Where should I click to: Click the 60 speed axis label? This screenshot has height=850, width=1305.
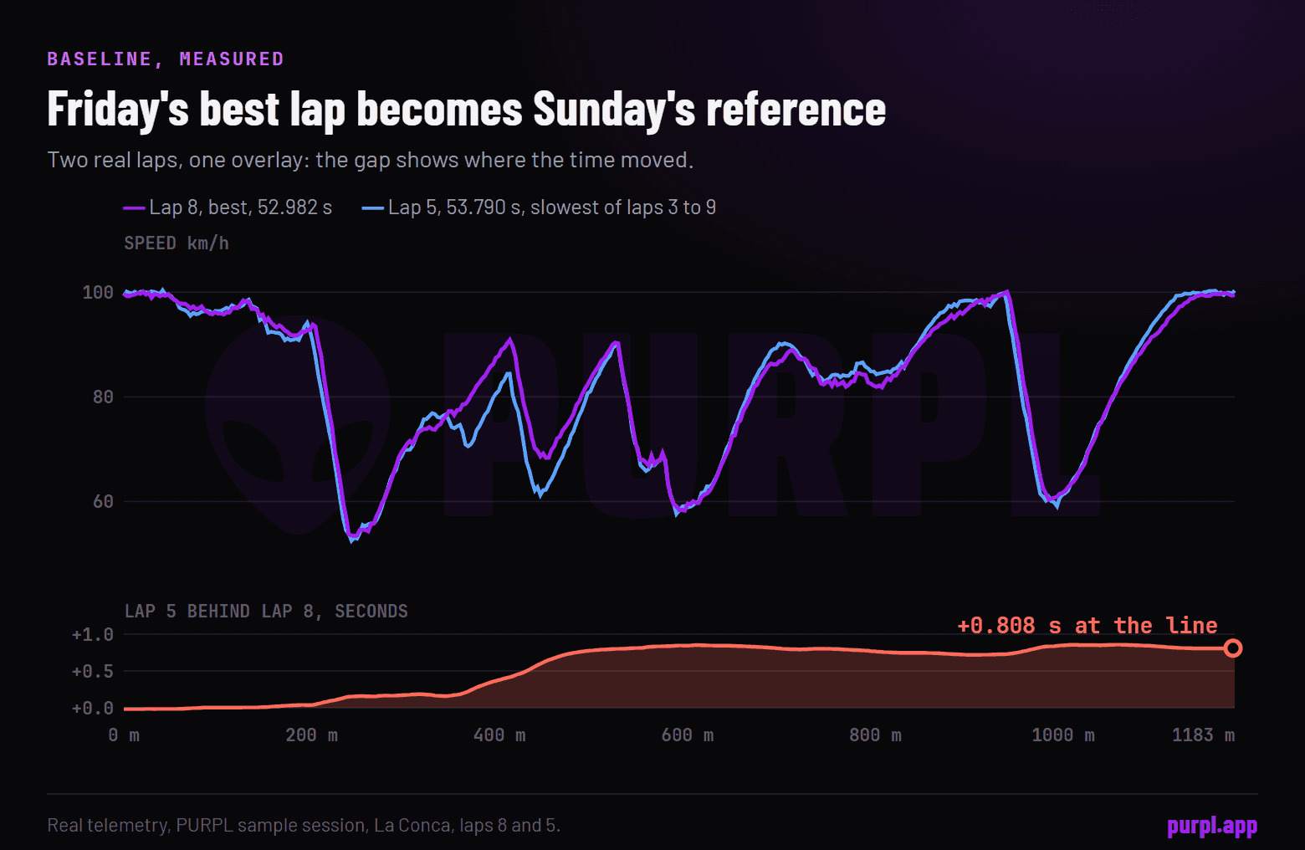coord(103,501)
